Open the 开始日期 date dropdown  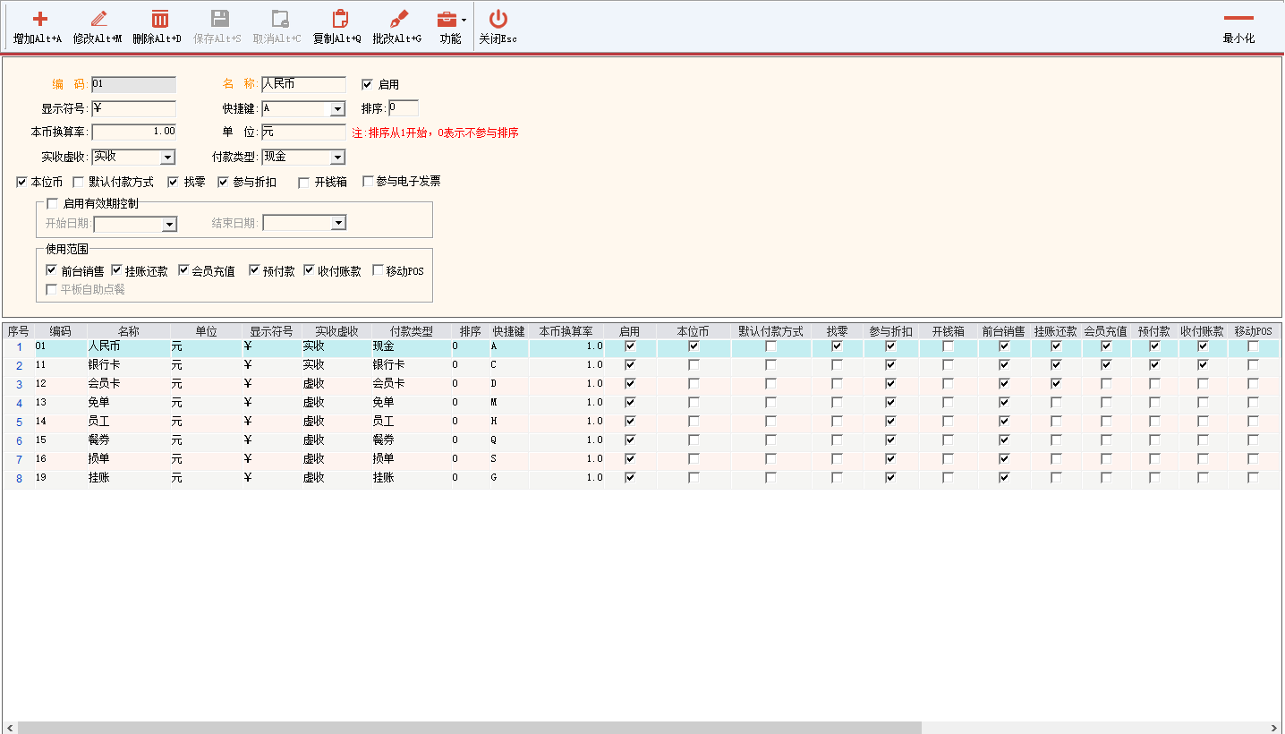(x=169, y=224)
